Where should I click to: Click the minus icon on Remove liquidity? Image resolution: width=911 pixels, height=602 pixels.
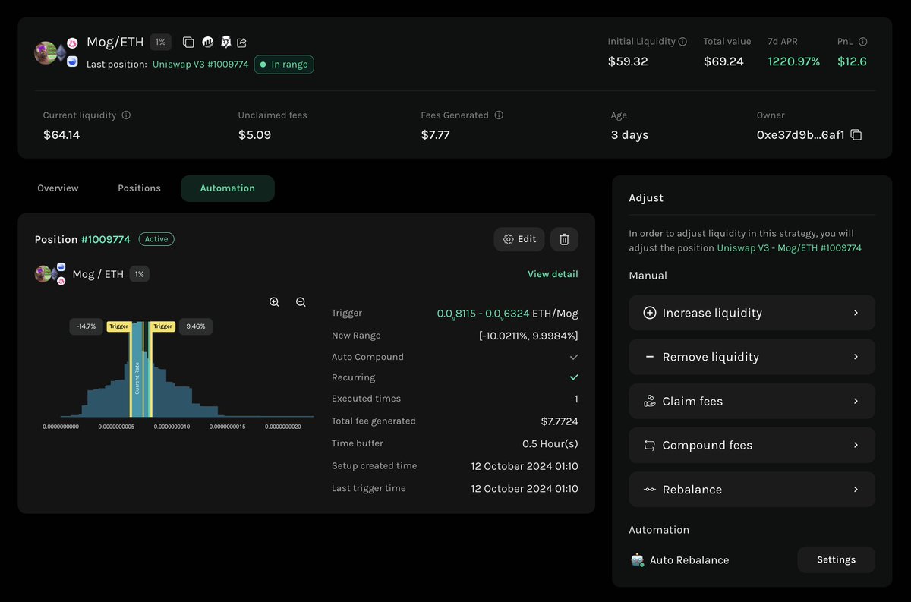(649, 357)
